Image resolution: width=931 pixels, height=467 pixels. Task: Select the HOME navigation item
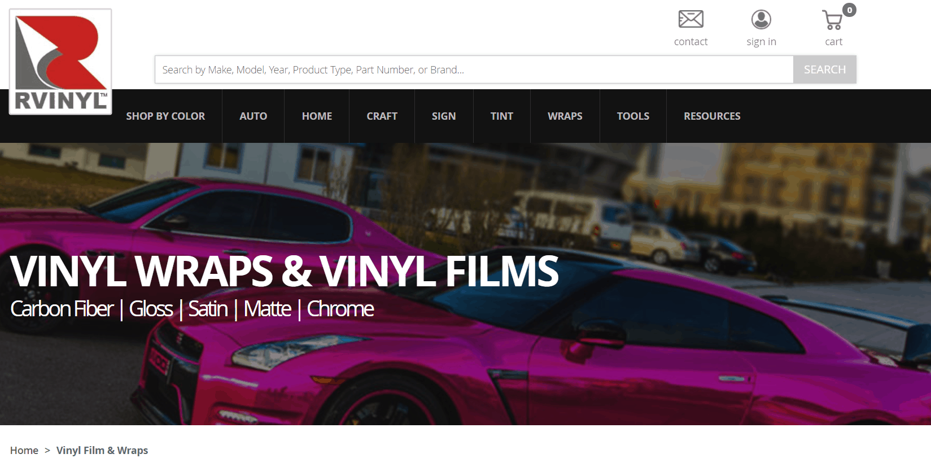(x=317, y=116)
